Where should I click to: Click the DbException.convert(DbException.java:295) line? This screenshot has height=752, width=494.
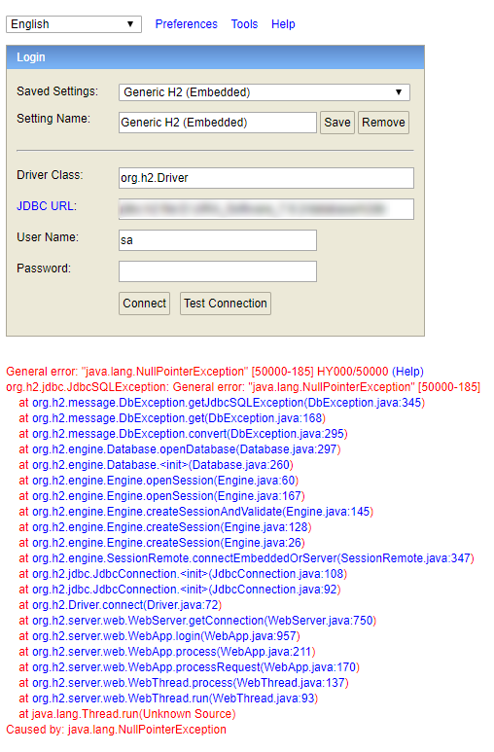coord(183,434)
